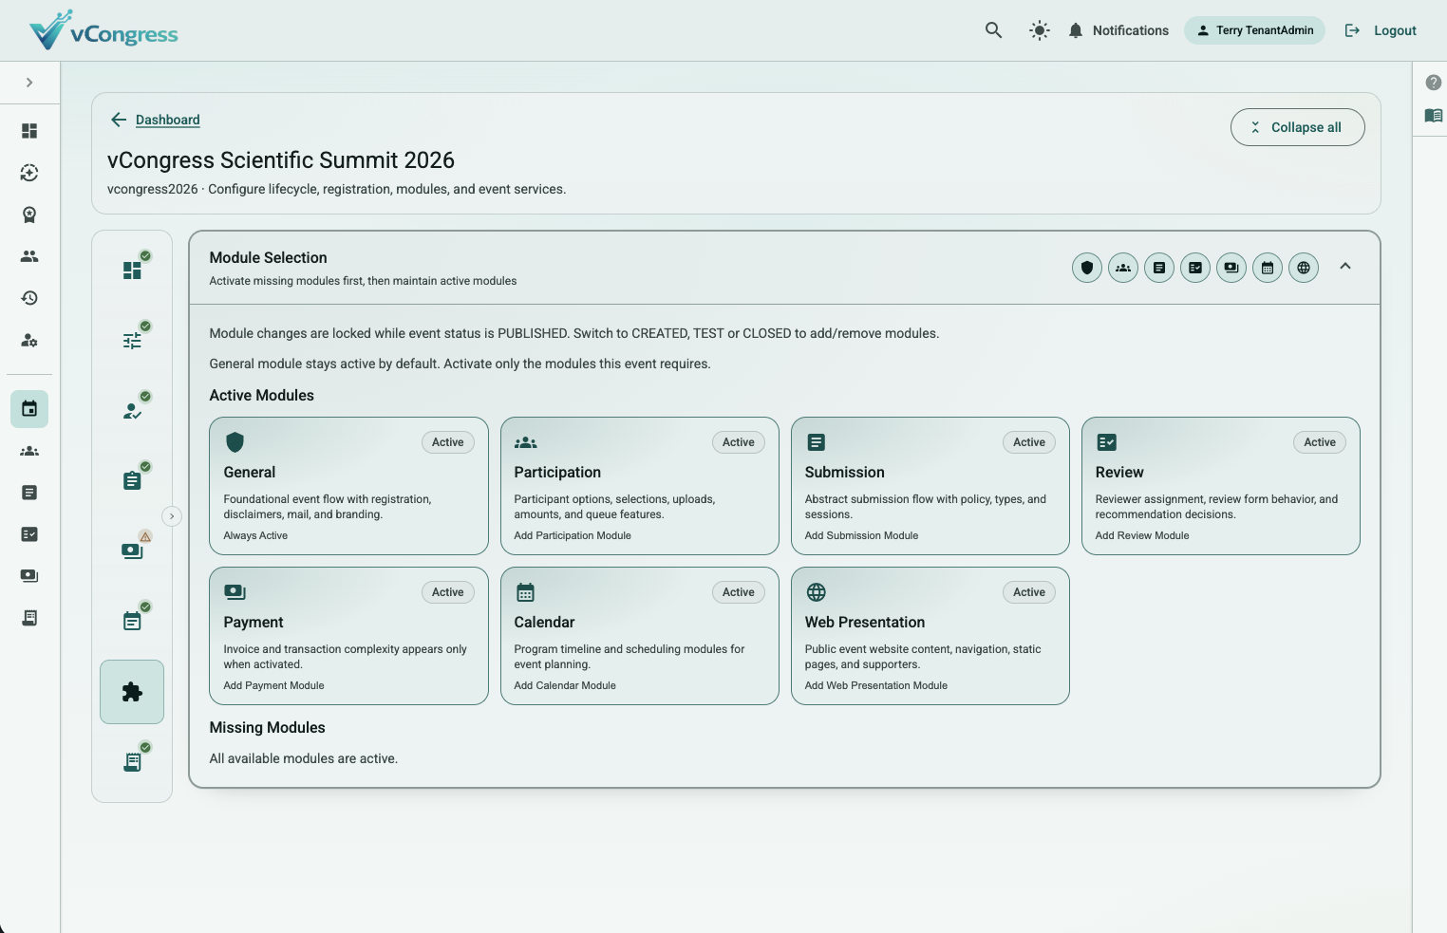
Task: Click Payment card icon
Action: tap(235, 592)
